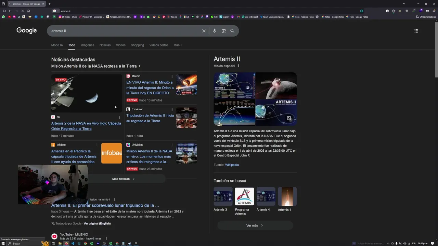Switch to Noticias tab
Viewport: 438px width, 246px height.
[x=105, y=45]
